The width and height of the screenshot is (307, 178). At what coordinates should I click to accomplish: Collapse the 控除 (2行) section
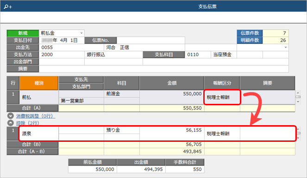[11, 123]
